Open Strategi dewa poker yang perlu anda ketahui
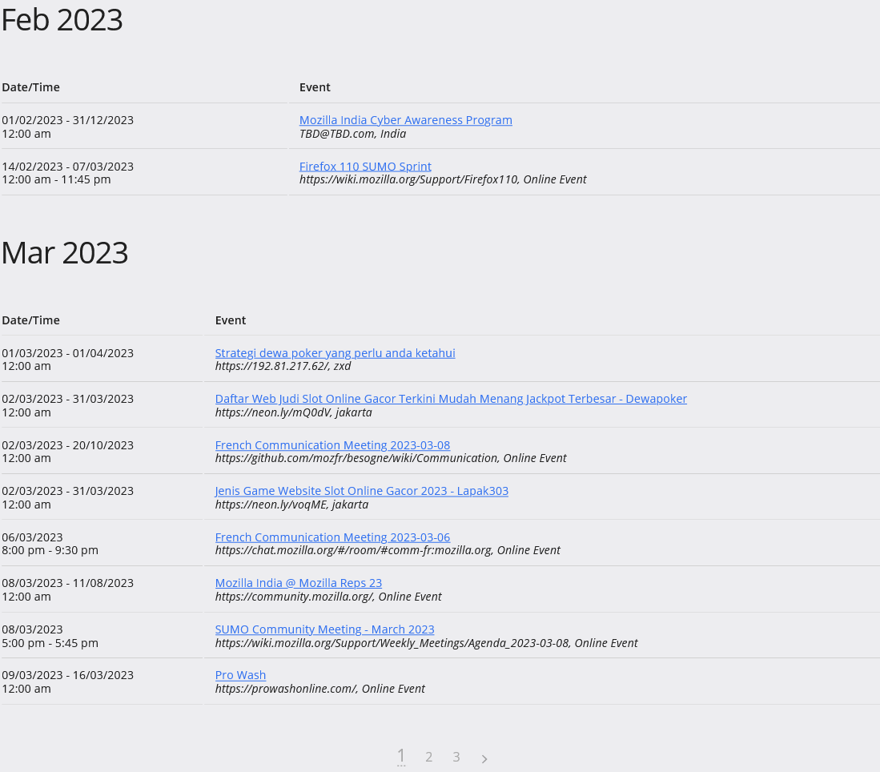The width and height of the screenshot is (880, 772). pyautogui.click(x=335, y=353)
